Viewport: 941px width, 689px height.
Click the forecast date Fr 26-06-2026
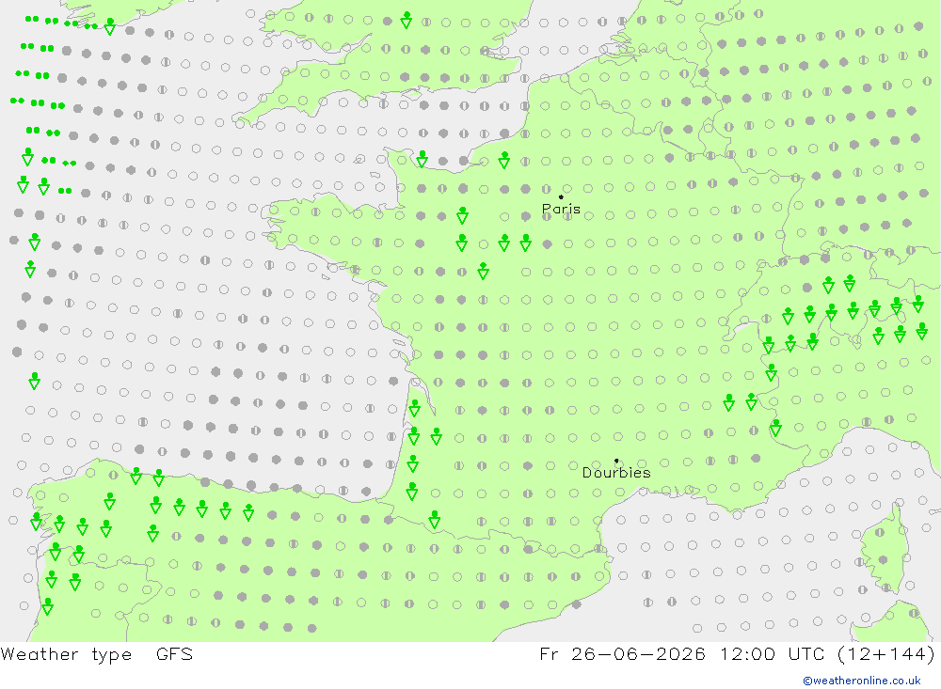(622, 653)
